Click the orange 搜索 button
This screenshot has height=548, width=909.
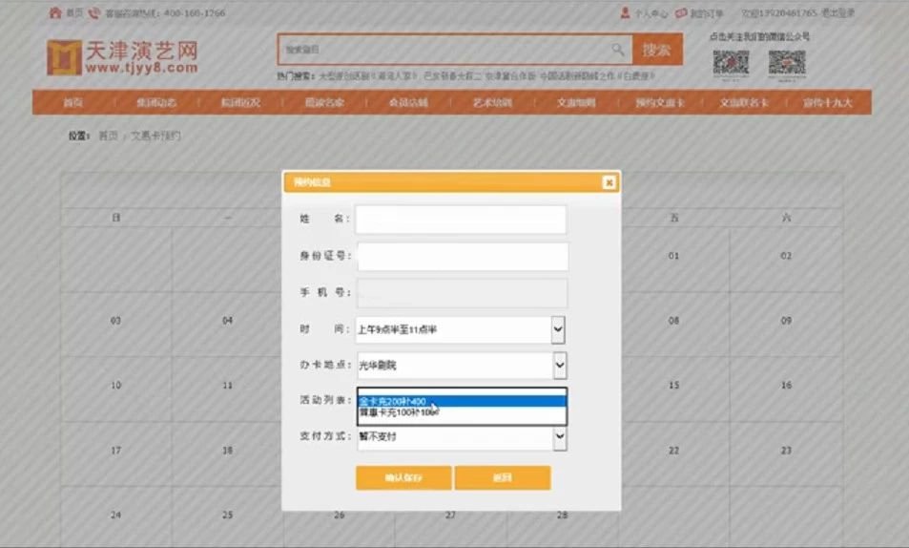point(657,50)
